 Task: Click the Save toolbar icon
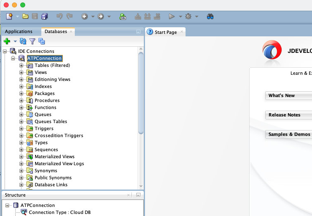coord(35,16)
